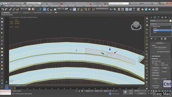Open the reference coordinate system View dropdown

pos(61,9)
